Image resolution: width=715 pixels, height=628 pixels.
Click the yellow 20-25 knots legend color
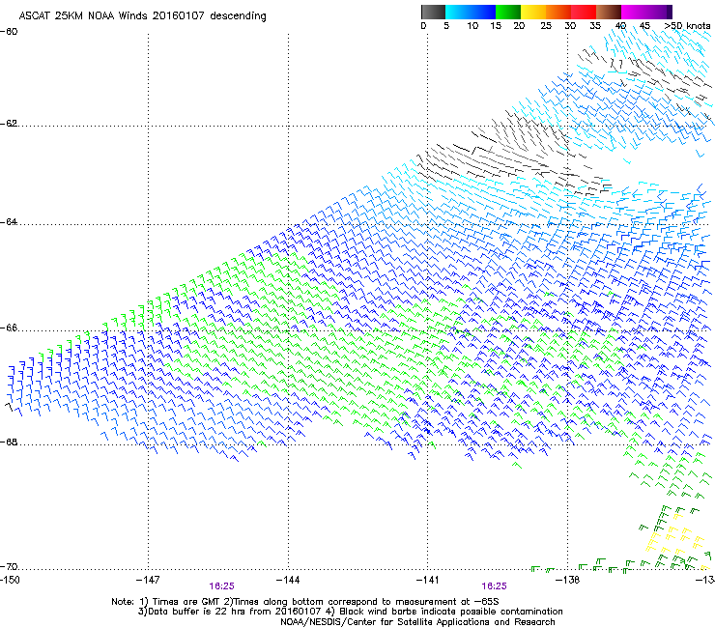[x=533, y=12]
